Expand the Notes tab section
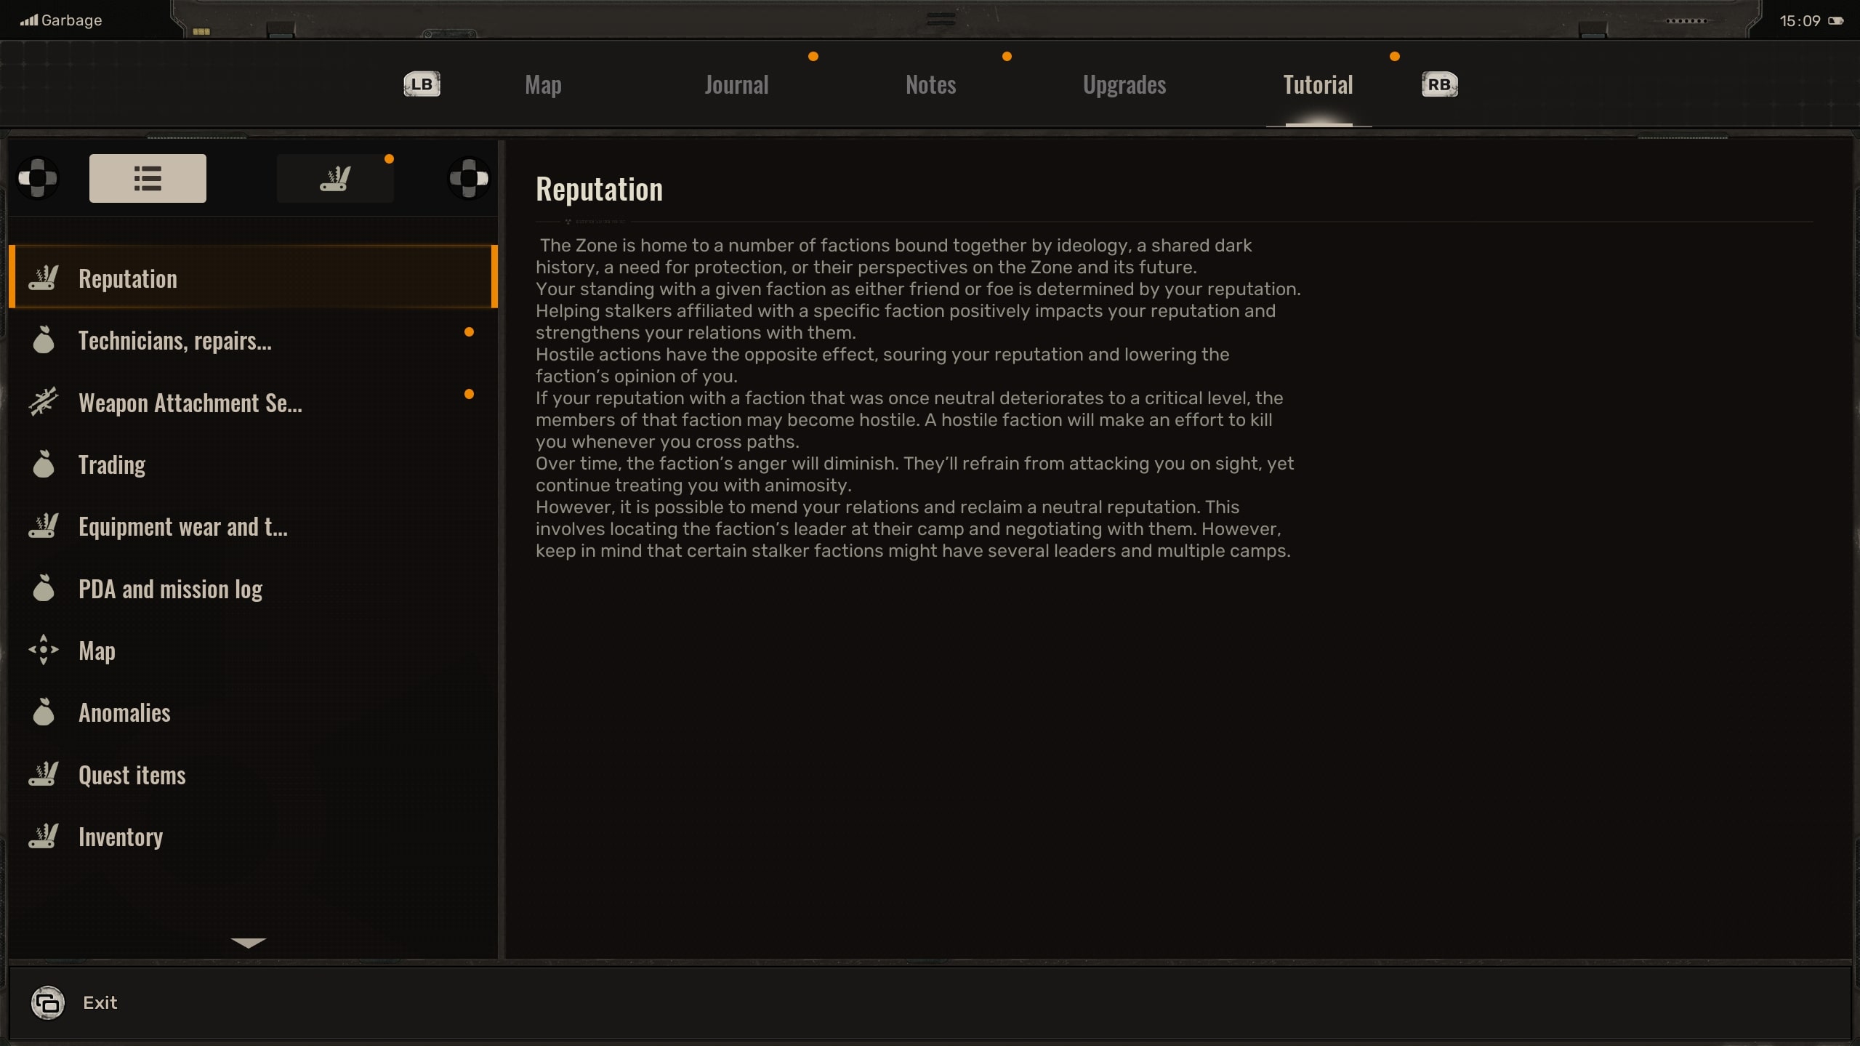The width and height of the screenshot is (1860, 1046). coord(930,83)
